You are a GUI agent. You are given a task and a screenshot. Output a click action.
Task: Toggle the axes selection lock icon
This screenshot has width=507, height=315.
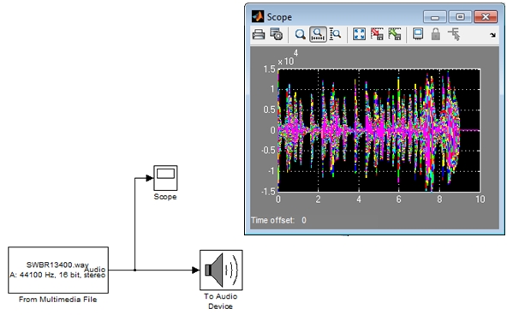tap(436, 34)
